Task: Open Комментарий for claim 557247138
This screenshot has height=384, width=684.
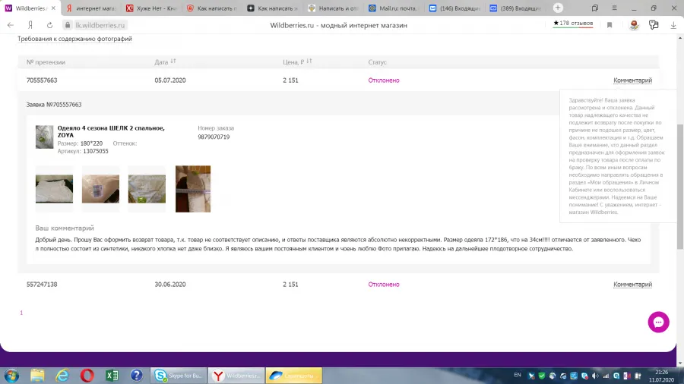Action: tap(632, 285)
